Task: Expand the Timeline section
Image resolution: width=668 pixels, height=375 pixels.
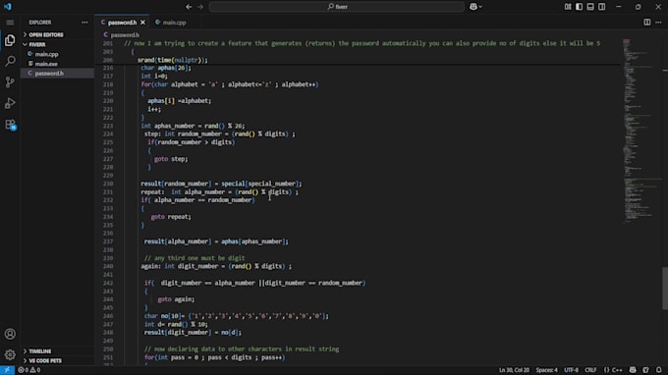Action: pos(40,351)
